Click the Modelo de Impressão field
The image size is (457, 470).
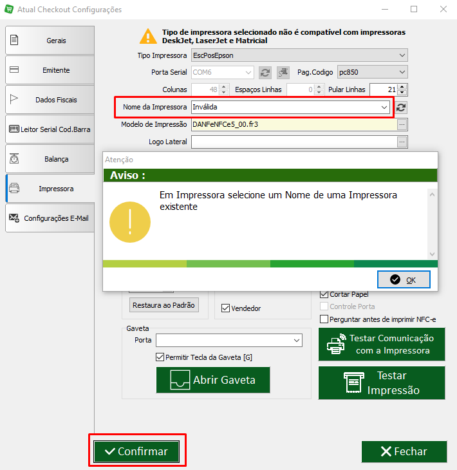[x=294, y=124]
